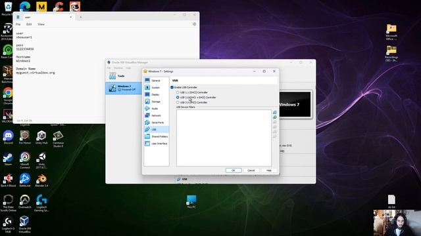This screenshot has height=236, width=421.
Task: Add new empty USB filter
Action: 275,112
